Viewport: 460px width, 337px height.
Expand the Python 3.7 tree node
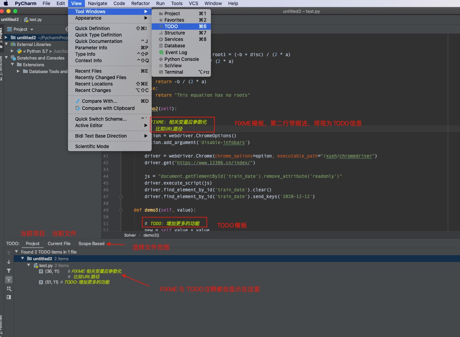coord(12,51)
